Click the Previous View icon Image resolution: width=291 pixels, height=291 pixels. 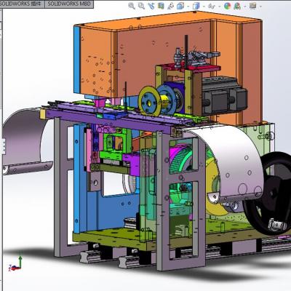tap(151, 6)
